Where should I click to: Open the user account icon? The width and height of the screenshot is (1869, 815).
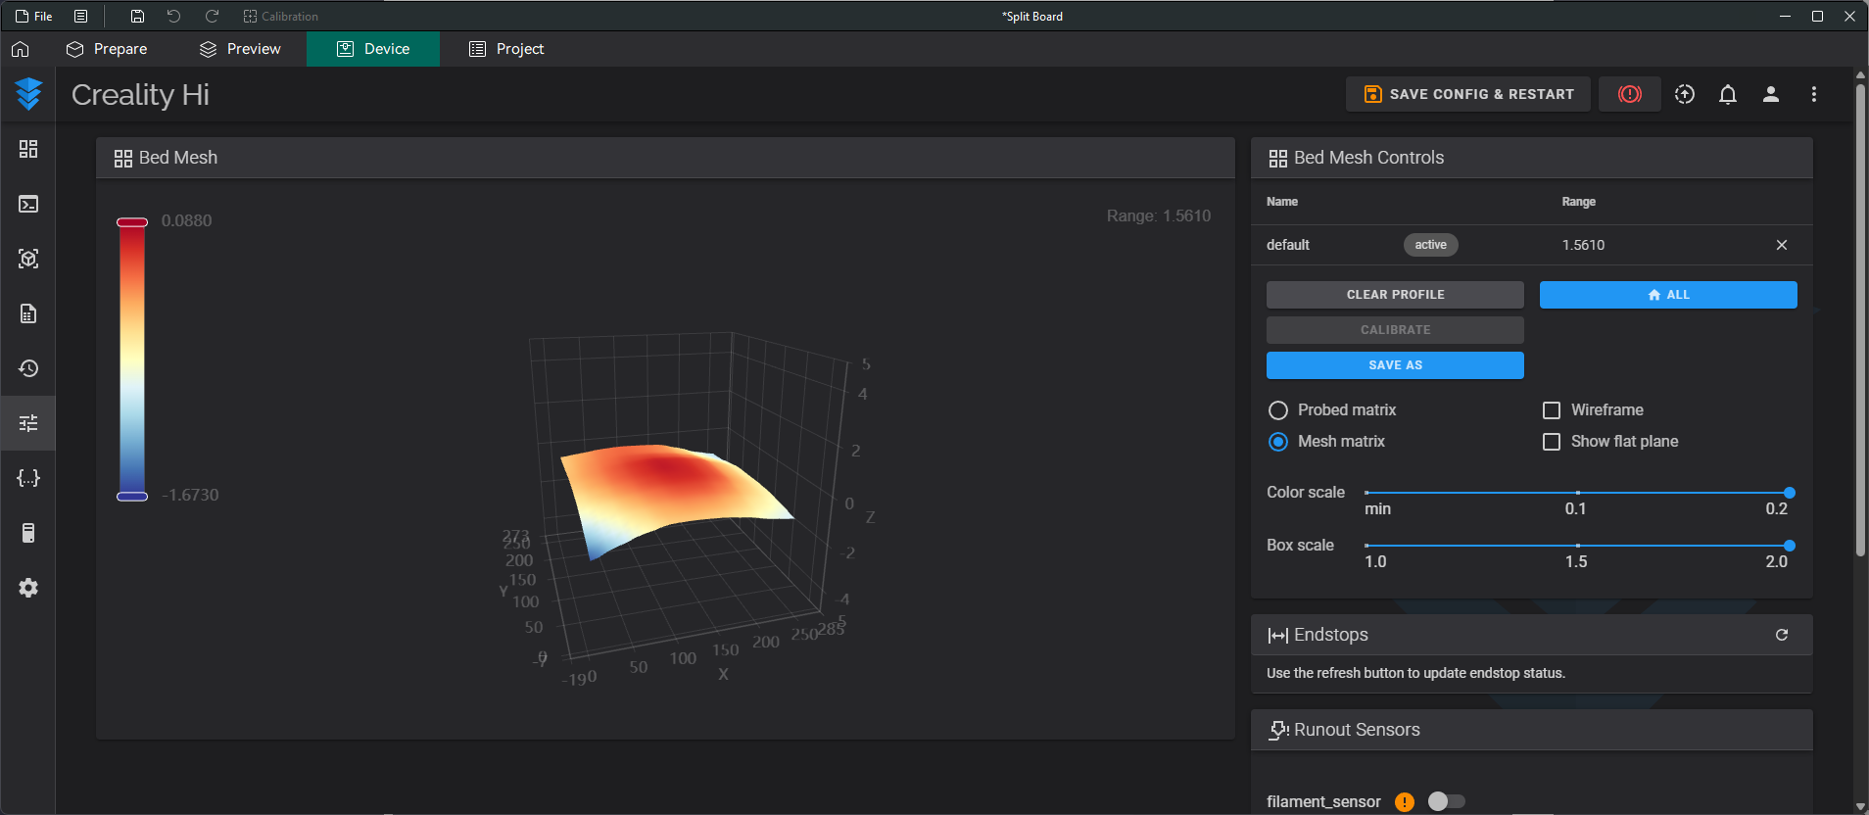pos(1771,94)
